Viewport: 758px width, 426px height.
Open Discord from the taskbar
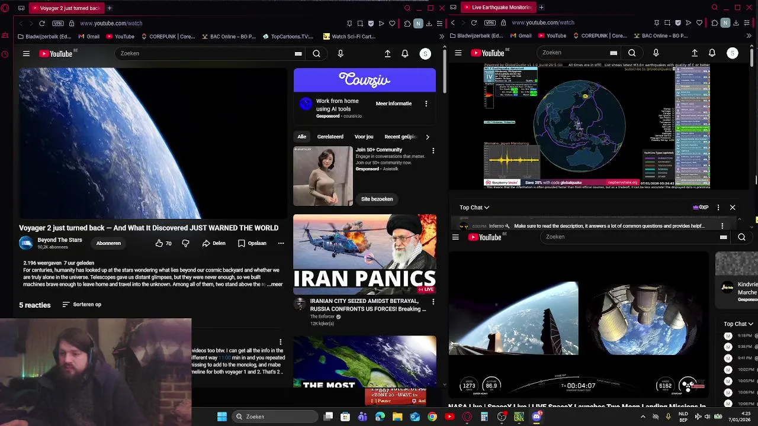click(537, 417)
